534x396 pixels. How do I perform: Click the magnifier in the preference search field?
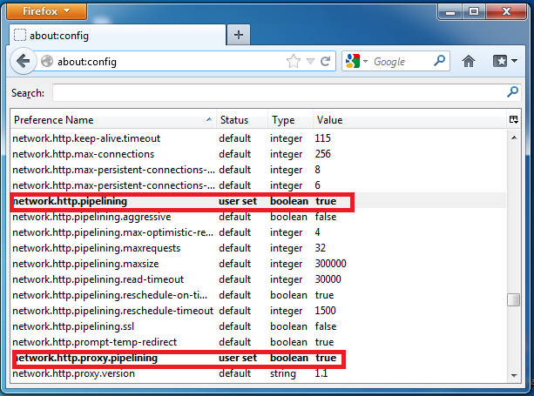(513, 92)
